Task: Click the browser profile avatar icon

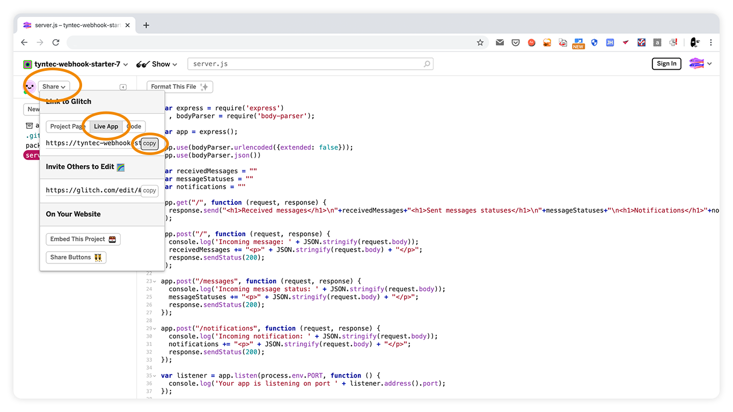Action: tap(694, 42)
